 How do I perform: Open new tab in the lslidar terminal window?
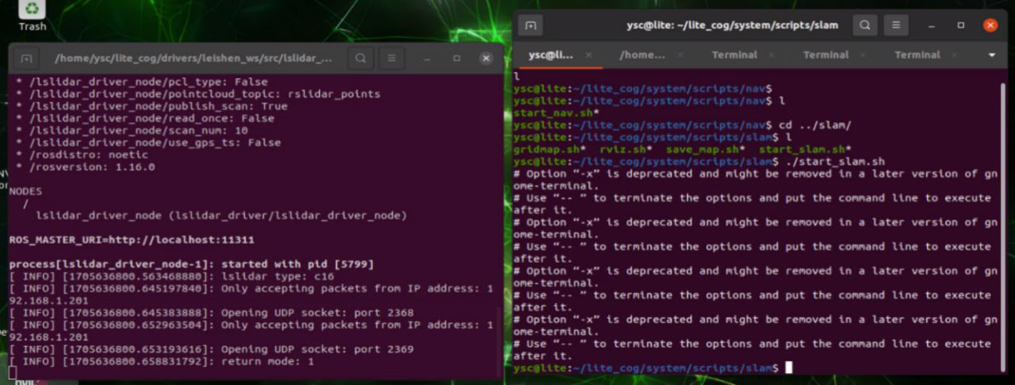pos(26,59)
